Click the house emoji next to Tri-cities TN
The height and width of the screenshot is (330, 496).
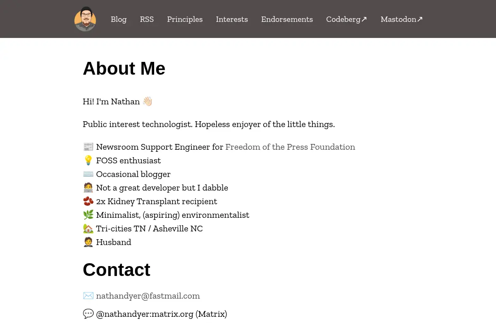88,229
